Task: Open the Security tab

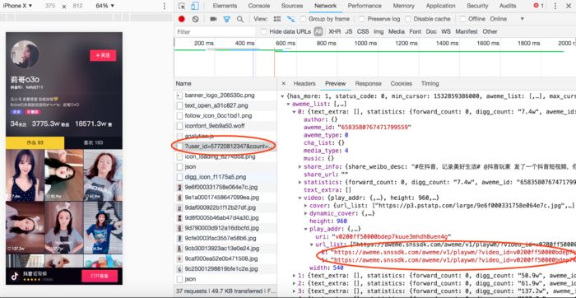Action: (x=477, y=6)
